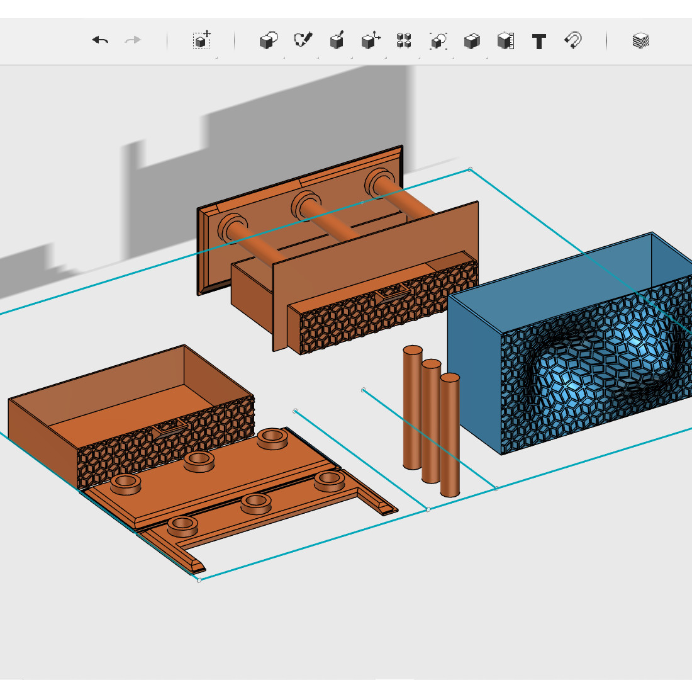The width and height of the screenshot is (692, 680).
Task: Expand the Combine flyout arrow
Action: [x=487, y=58]
